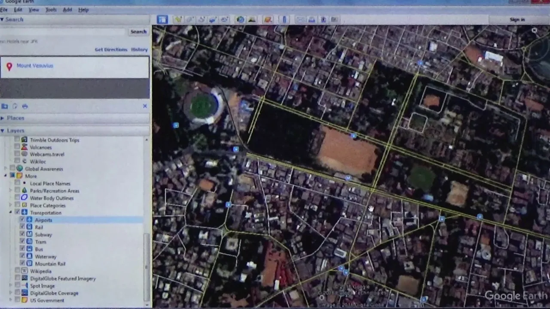Enable the Webcams.travel checkbox
This screenshot has width=550, height=309.
(17, 154)
